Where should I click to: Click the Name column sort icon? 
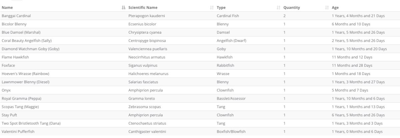(123, 8)
